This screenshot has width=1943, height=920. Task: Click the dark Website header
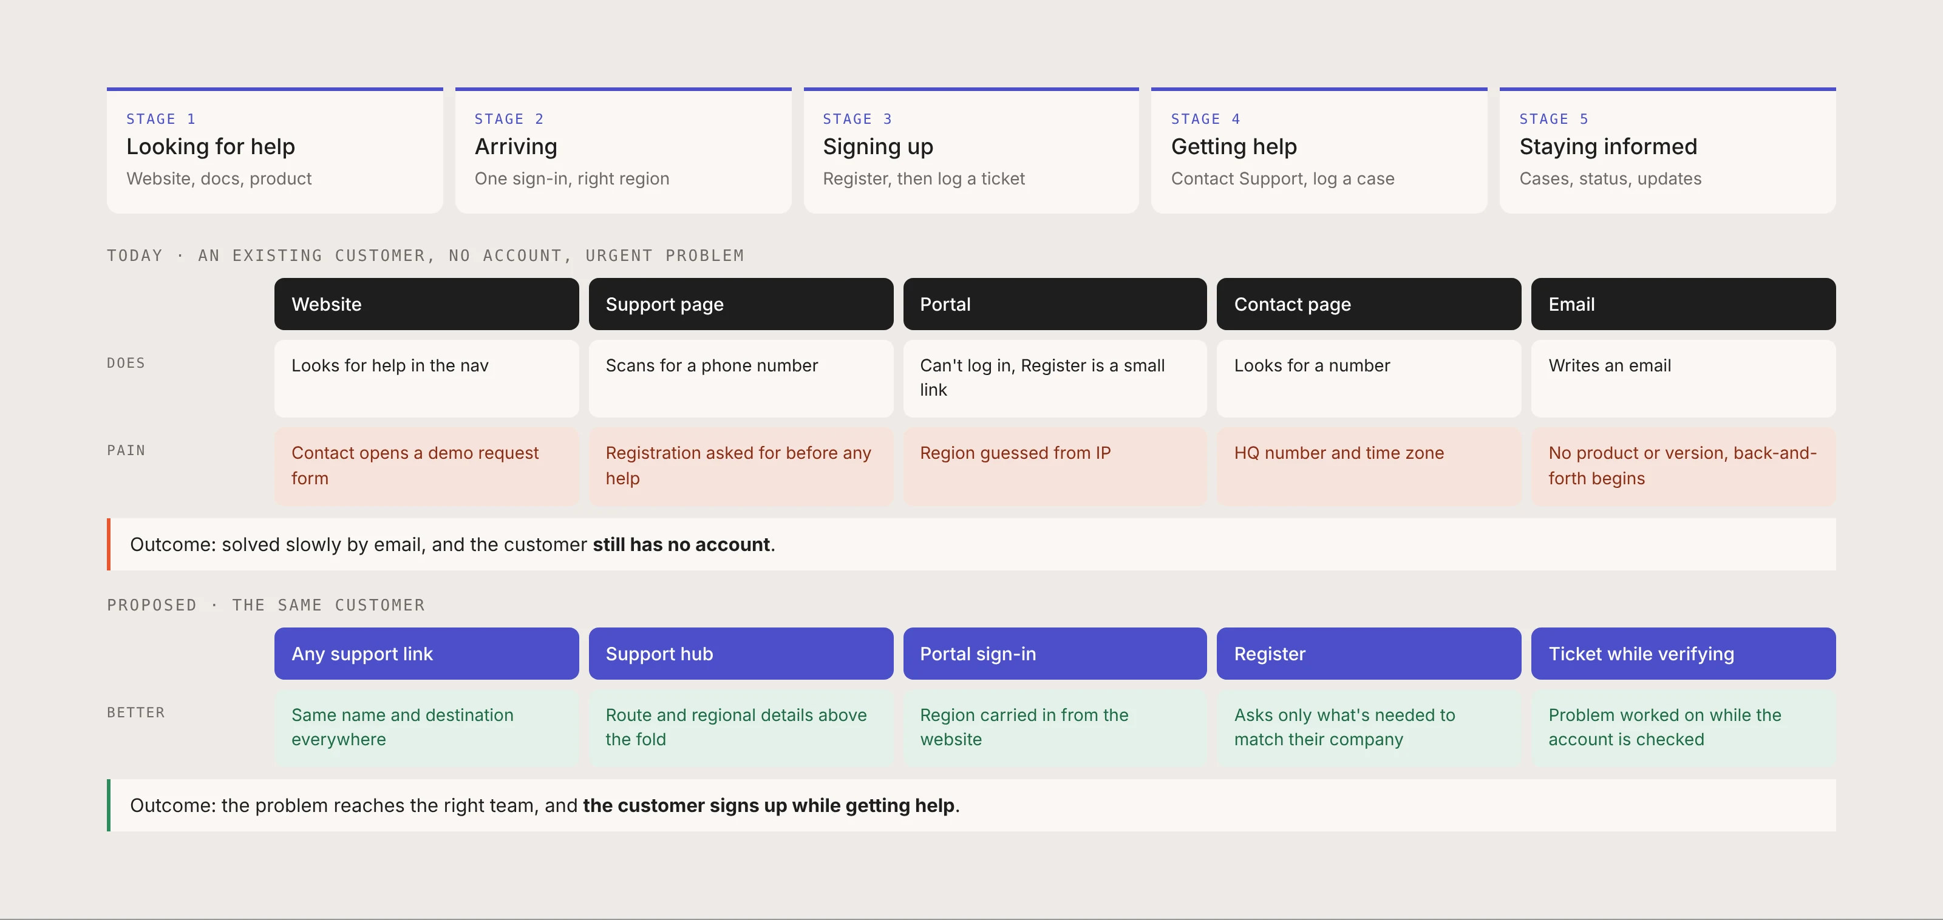coord(427,304)
